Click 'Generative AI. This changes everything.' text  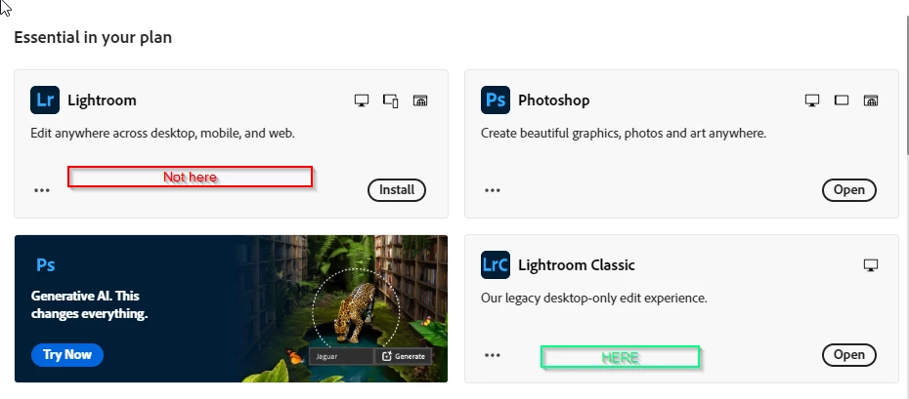(x=89, y=305)
